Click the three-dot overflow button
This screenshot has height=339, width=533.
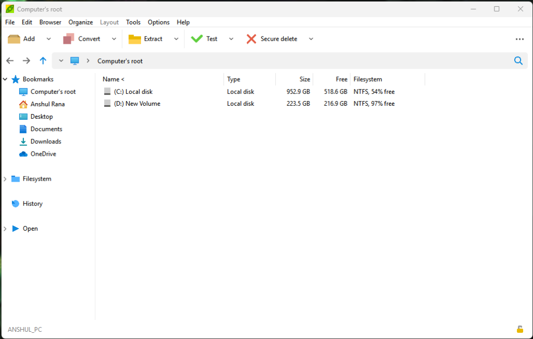coord(519,39)
